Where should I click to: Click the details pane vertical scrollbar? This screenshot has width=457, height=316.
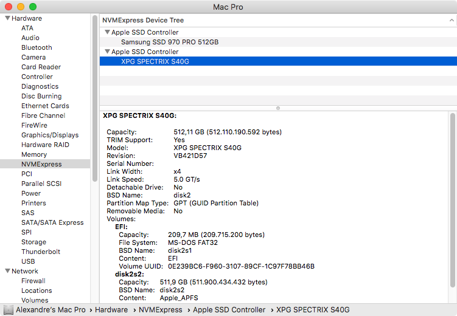point(453,200)
